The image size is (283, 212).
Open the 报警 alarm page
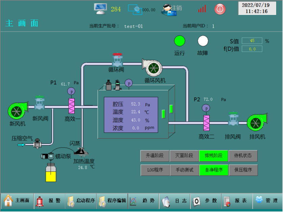(x=49, y=201)
